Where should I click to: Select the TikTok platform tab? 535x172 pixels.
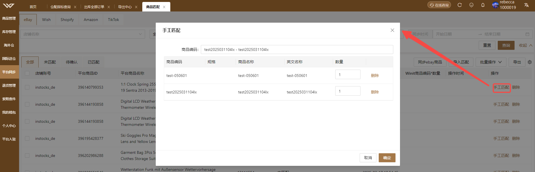click(x=113, y=20)
